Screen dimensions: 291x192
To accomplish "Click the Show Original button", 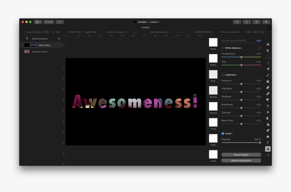I will (x=241, y=155).
